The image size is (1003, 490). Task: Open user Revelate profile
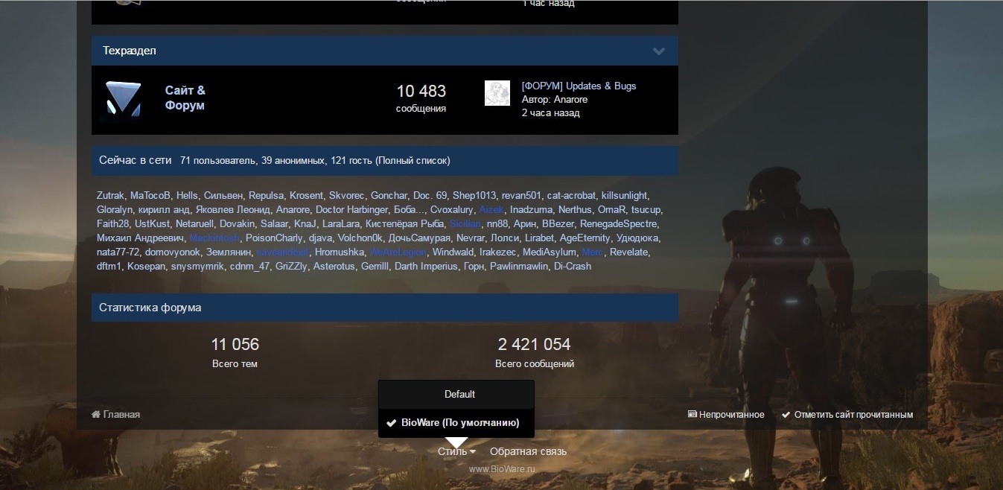[x=629, y=252]
